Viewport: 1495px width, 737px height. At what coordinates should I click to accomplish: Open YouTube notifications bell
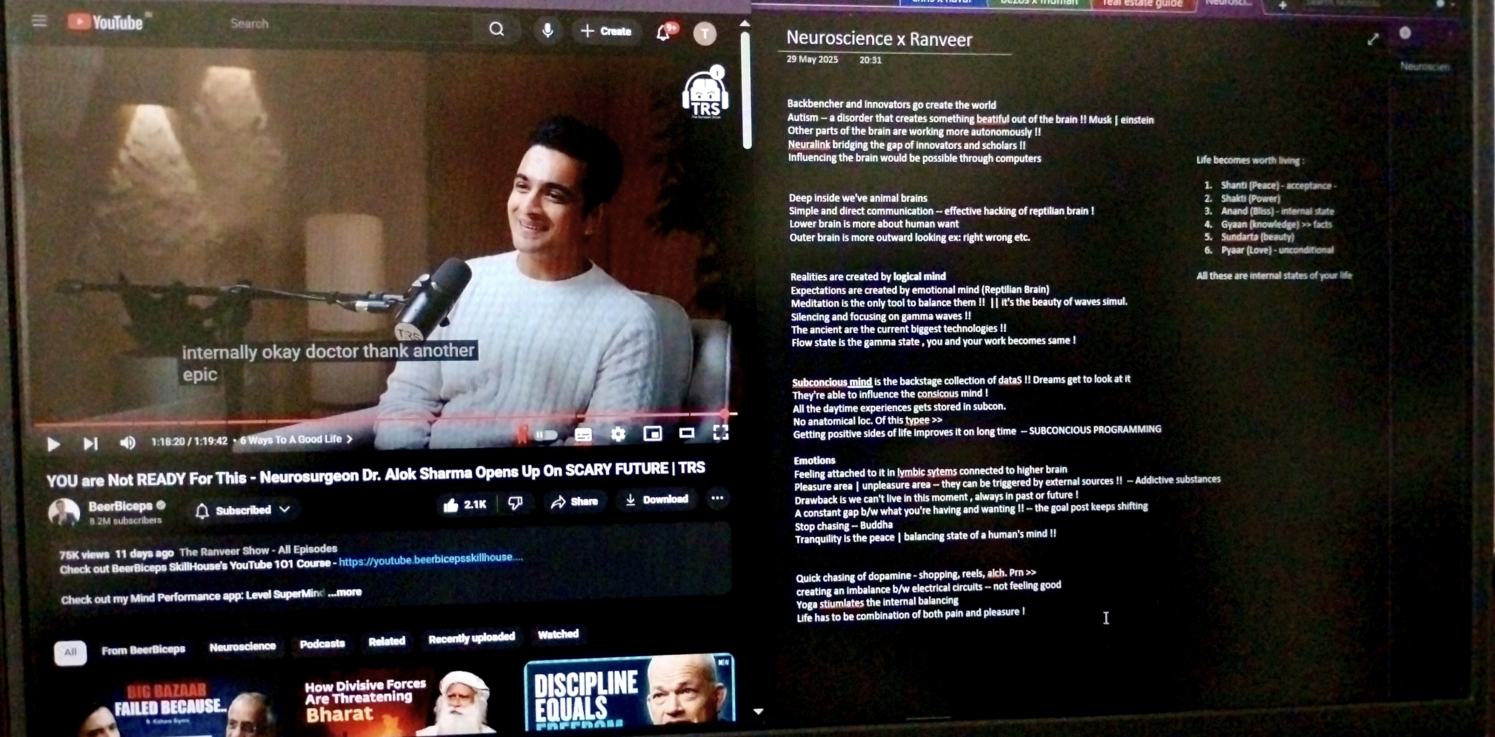click(x=663, y=32)
